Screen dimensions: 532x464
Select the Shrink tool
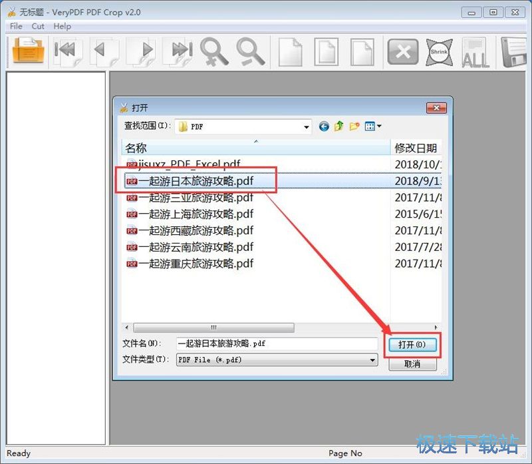[438, 53]
